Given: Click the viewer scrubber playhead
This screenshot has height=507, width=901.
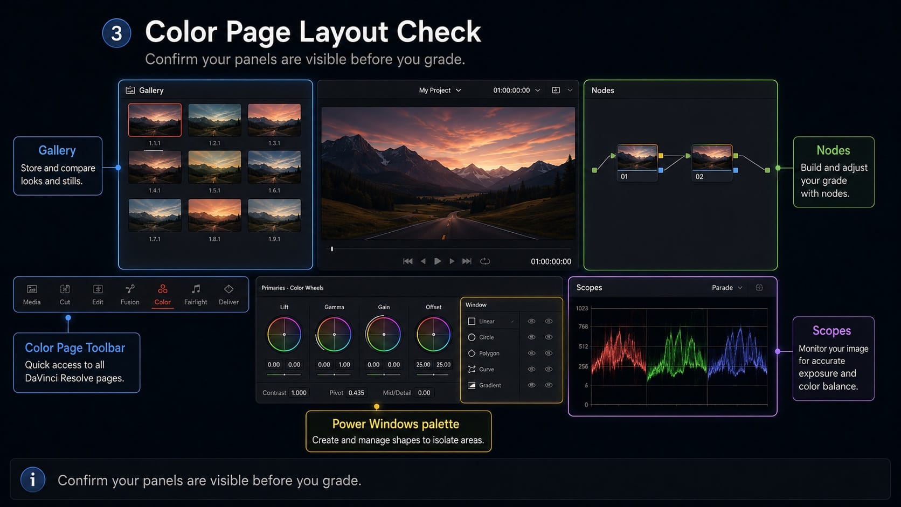Looking at the screenshot, I should click(332, 249).
